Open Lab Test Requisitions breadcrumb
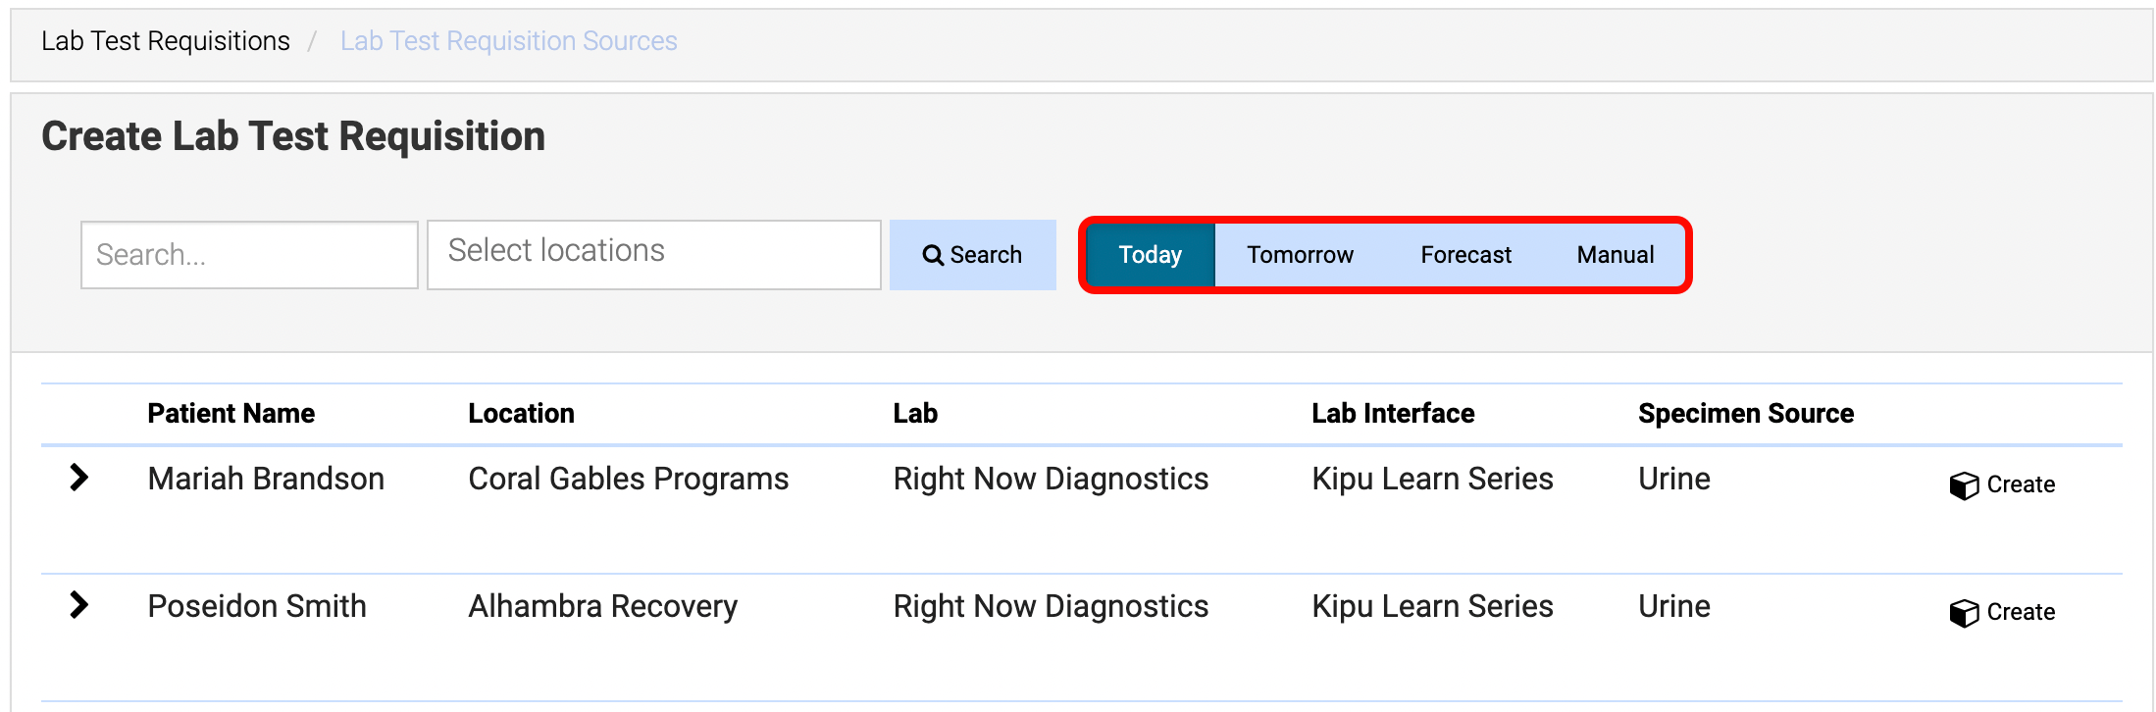Image resolution: width=2156 pixels, height=712 pixels. click(x=166, y=41)
